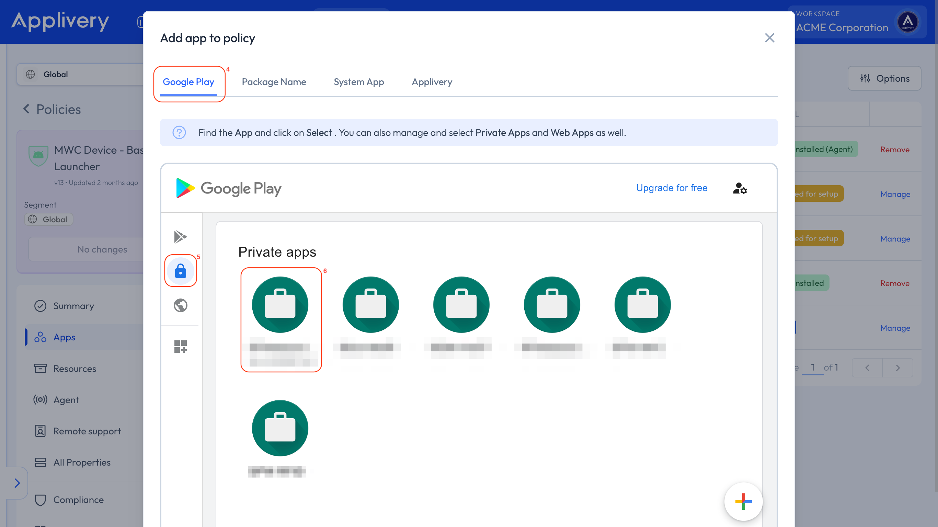The width and height of the screenshot is (938, 527).
Task: Select the third private app briefcase
Action: point(461,305)
